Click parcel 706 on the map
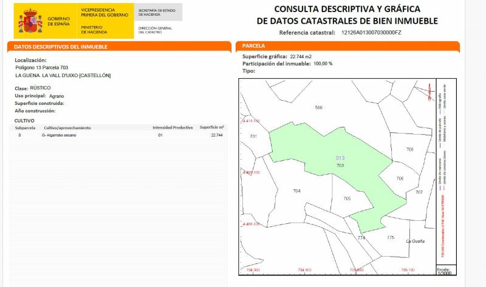This screenshot has height=287, width=486. (400, 178)
